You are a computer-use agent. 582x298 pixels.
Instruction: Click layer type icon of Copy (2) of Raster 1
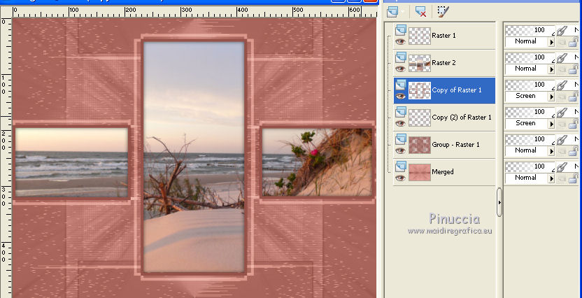coord(401,112)
